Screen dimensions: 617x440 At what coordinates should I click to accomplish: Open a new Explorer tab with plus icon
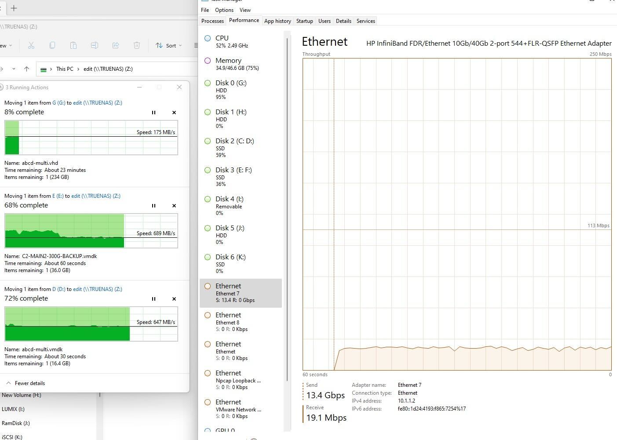pyautogui.click(x=14, y=8)
